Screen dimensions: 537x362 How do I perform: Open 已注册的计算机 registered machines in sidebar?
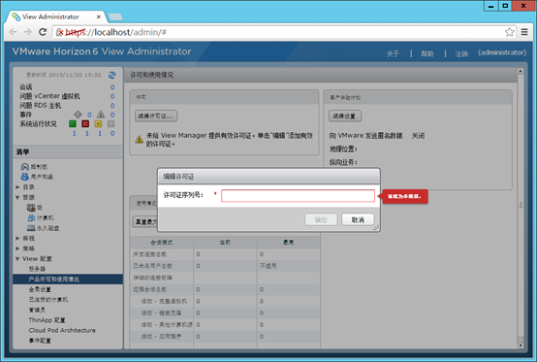[48, 300]
